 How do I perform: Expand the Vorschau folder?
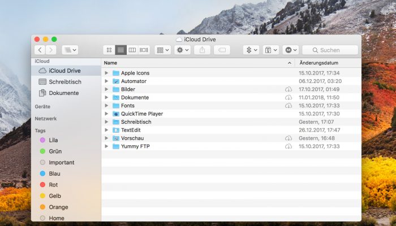(x=106, y=138)
